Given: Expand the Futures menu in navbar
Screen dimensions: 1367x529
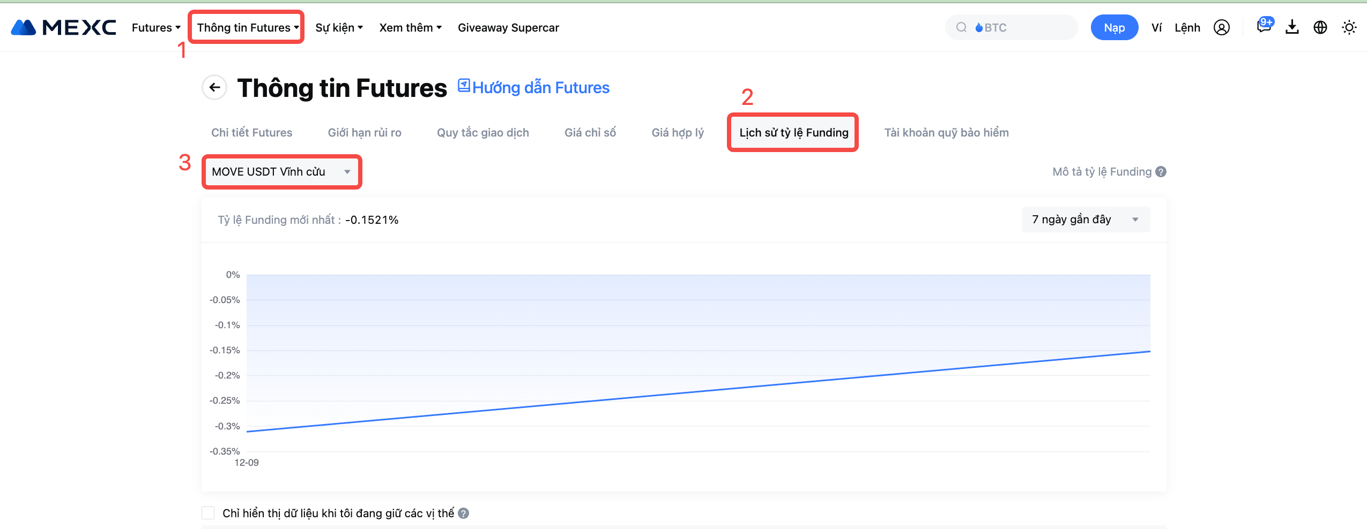Looking at the screenshot, I should (155, 27).
